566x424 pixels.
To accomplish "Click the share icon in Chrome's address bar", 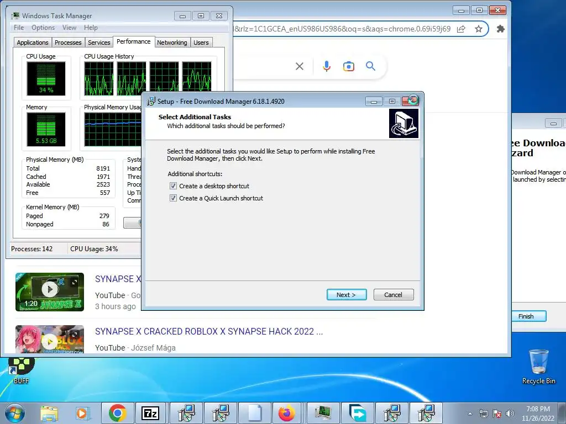I will click(x=461, y=29).
